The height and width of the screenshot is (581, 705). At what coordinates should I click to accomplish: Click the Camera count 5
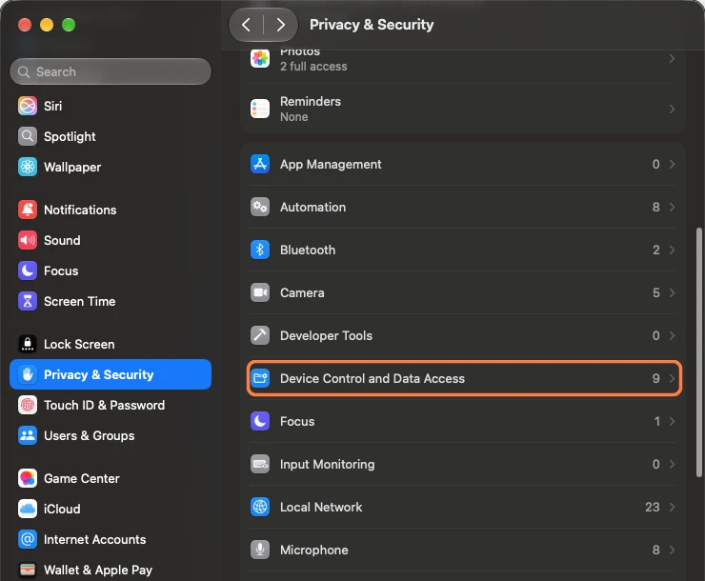pos(656,292)
